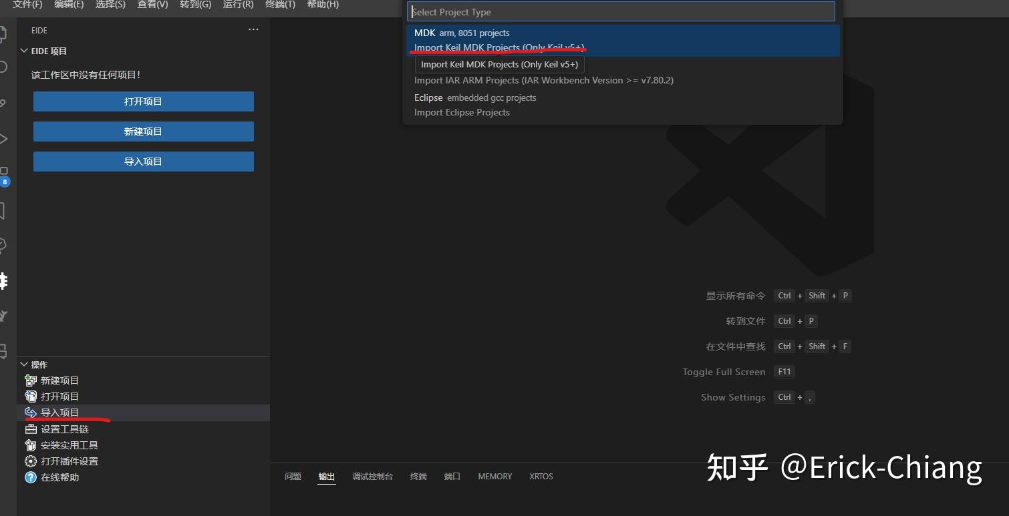Open 打开插件设置 gear icon

pos(31,461)
